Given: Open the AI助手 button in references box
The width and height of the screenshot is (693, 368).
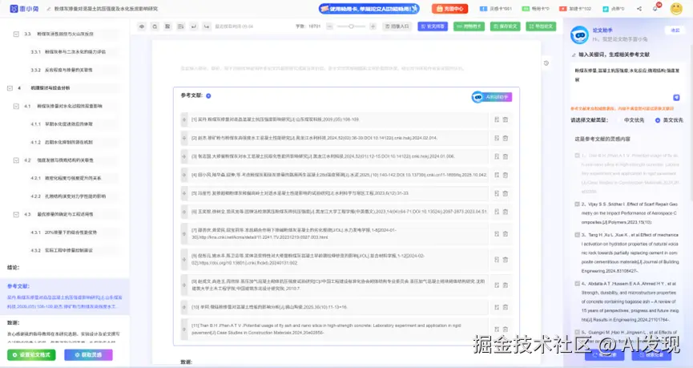Looking at the screenshot, I should click(491, 97).
